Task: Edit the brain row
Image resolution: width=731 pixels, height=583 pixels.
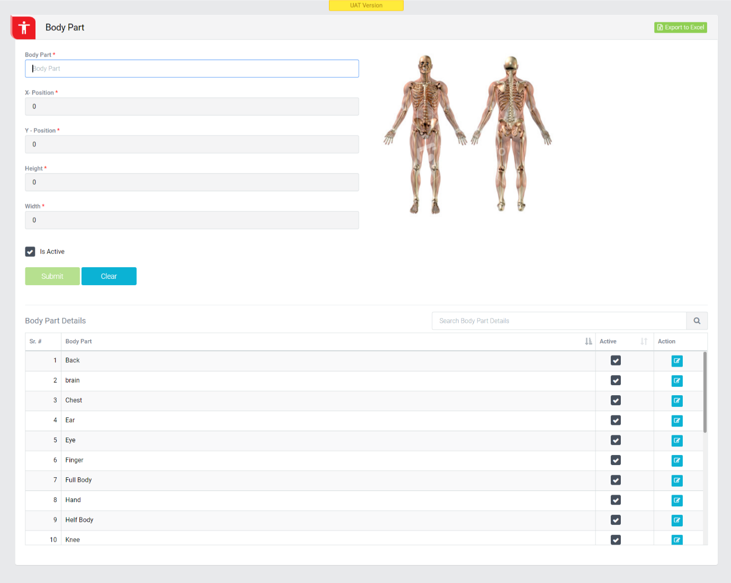Action: pyautogui.click(x=677, y=381)
